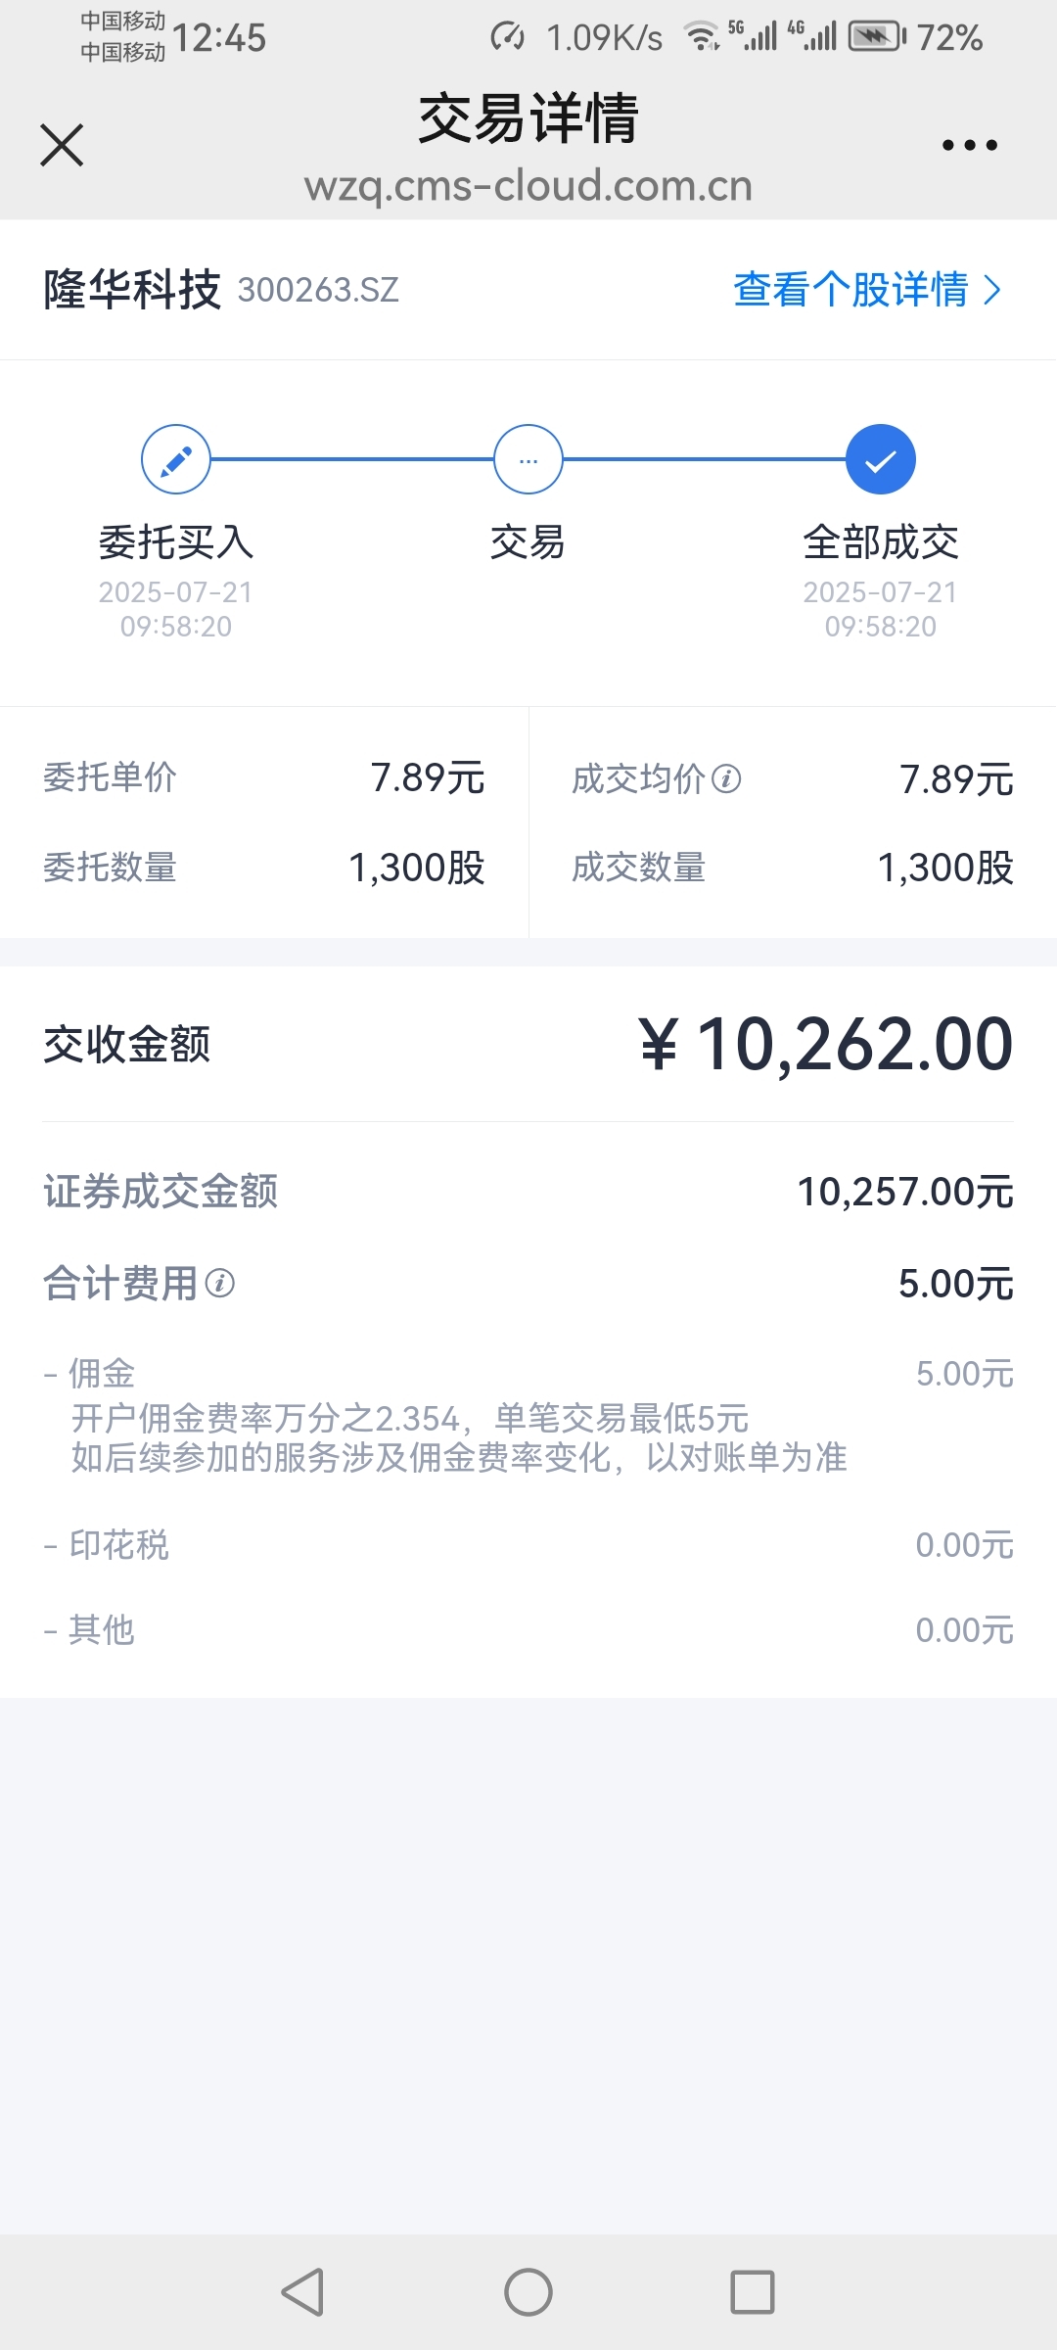This screenshot has height=2350, width=1057.
Task: Tap the wzq.cms-cloud.com.cn address text
Action: 528,185
